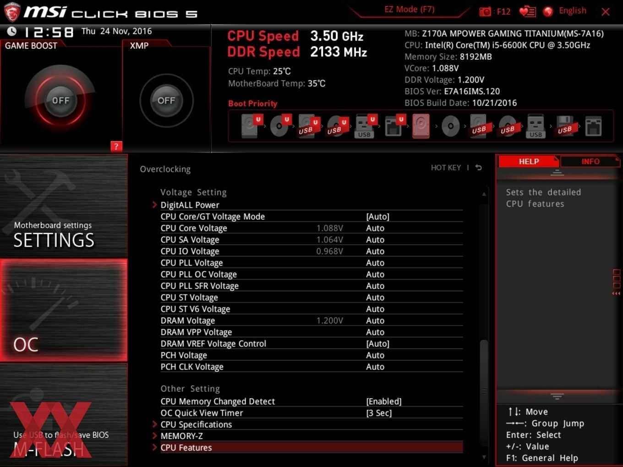Image resolution: width=623 pixels, height=467 pixels.
Task: Edit the PCH Voltage Auto field
Action: point(375,355)
